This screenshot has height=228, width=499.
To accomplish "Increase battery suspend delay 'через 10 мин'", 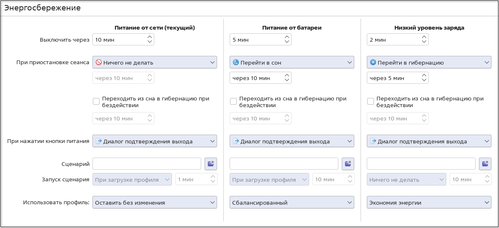I will coord(287,75).
